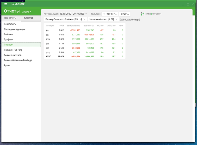The height and width of the screenshot is (145, 197).
Task: Open the date interval dropdown arrow
Action: tap(86, 14)
